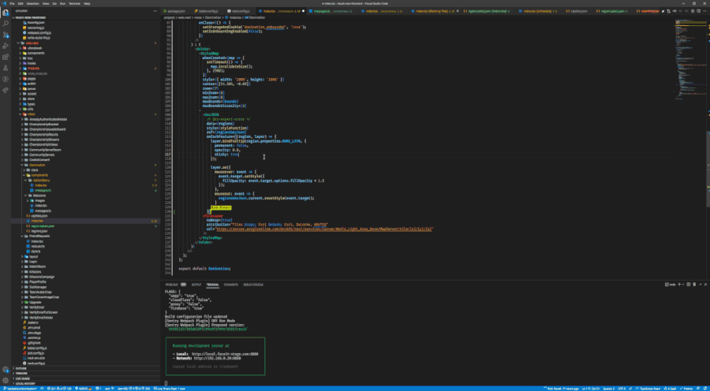Image resolution: width=710 pixels, height=391 pixels.
Task: Collapse the views folder
Action: click(x=32, y=114)
